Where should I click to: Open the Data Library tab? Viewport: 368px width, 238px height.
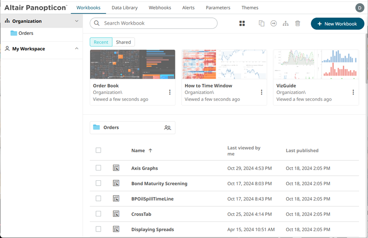click(124, 8)
